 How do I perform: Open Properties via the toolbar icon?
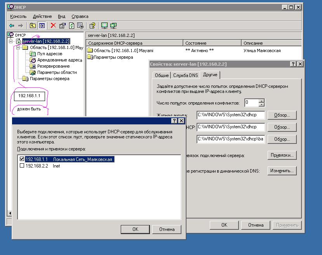(x=62, y=26)
